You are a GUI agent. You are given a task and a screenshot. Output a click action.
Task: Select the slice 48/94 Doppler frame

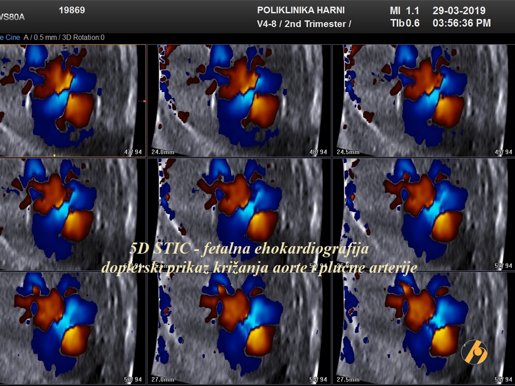point(239,101)
